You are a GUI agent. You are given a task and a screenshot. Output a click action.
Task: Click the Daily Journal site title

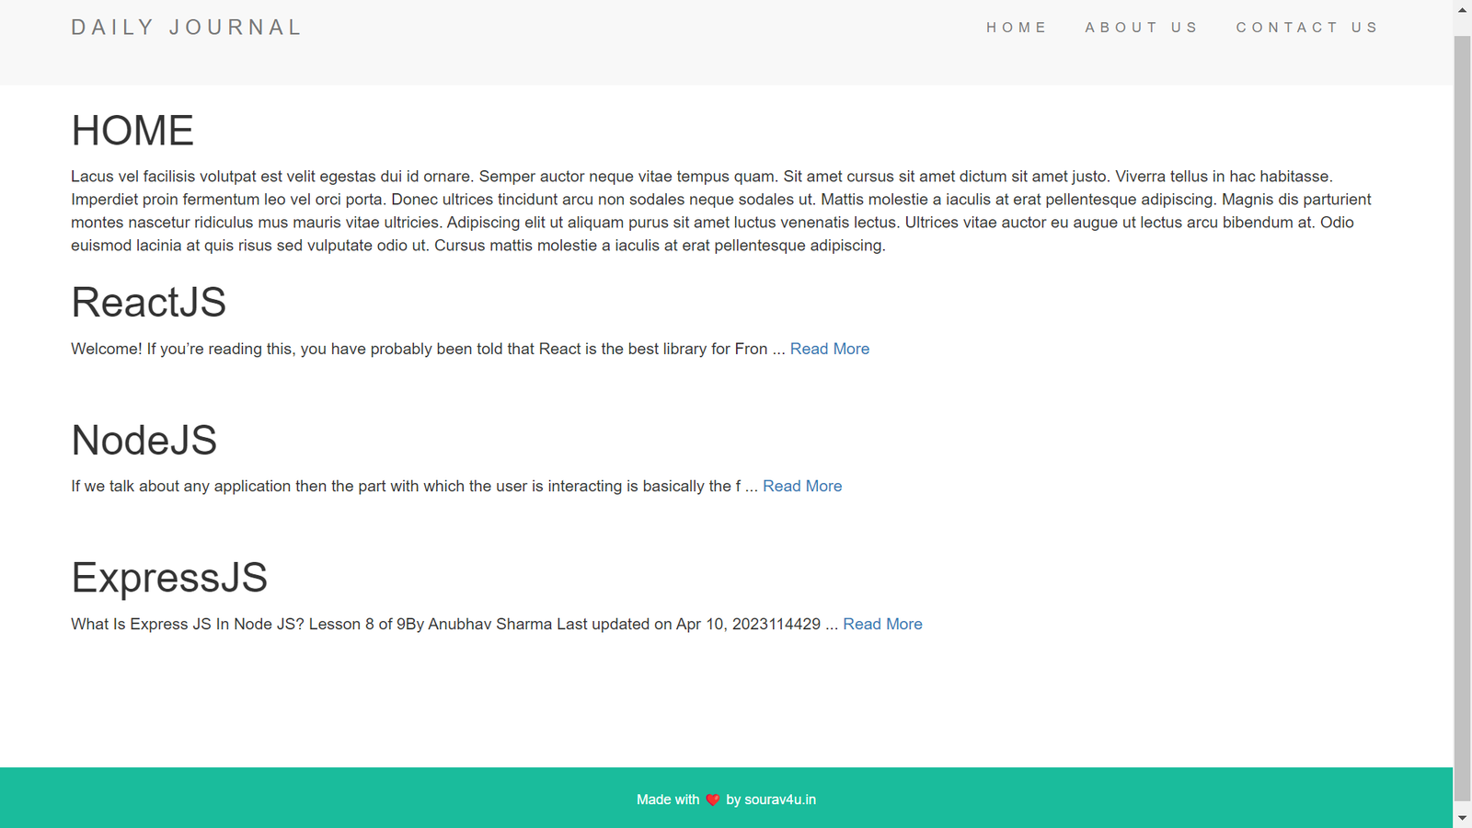point(187,28)
